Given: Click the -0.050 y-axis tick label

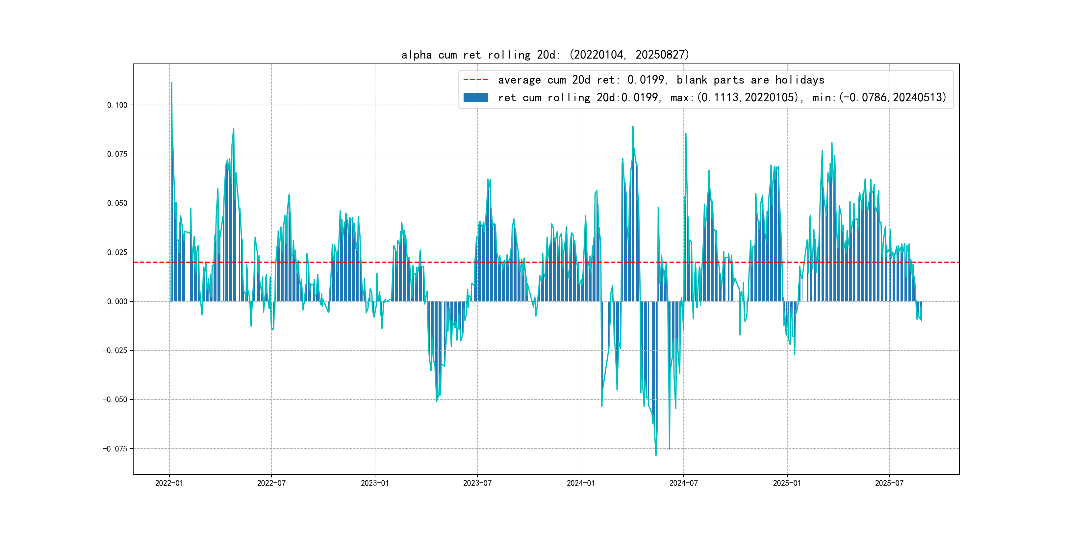Looking at the screenshot, I should [x=115, y=400].
